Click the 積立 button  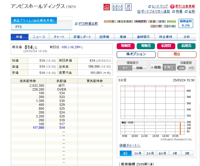177,54
